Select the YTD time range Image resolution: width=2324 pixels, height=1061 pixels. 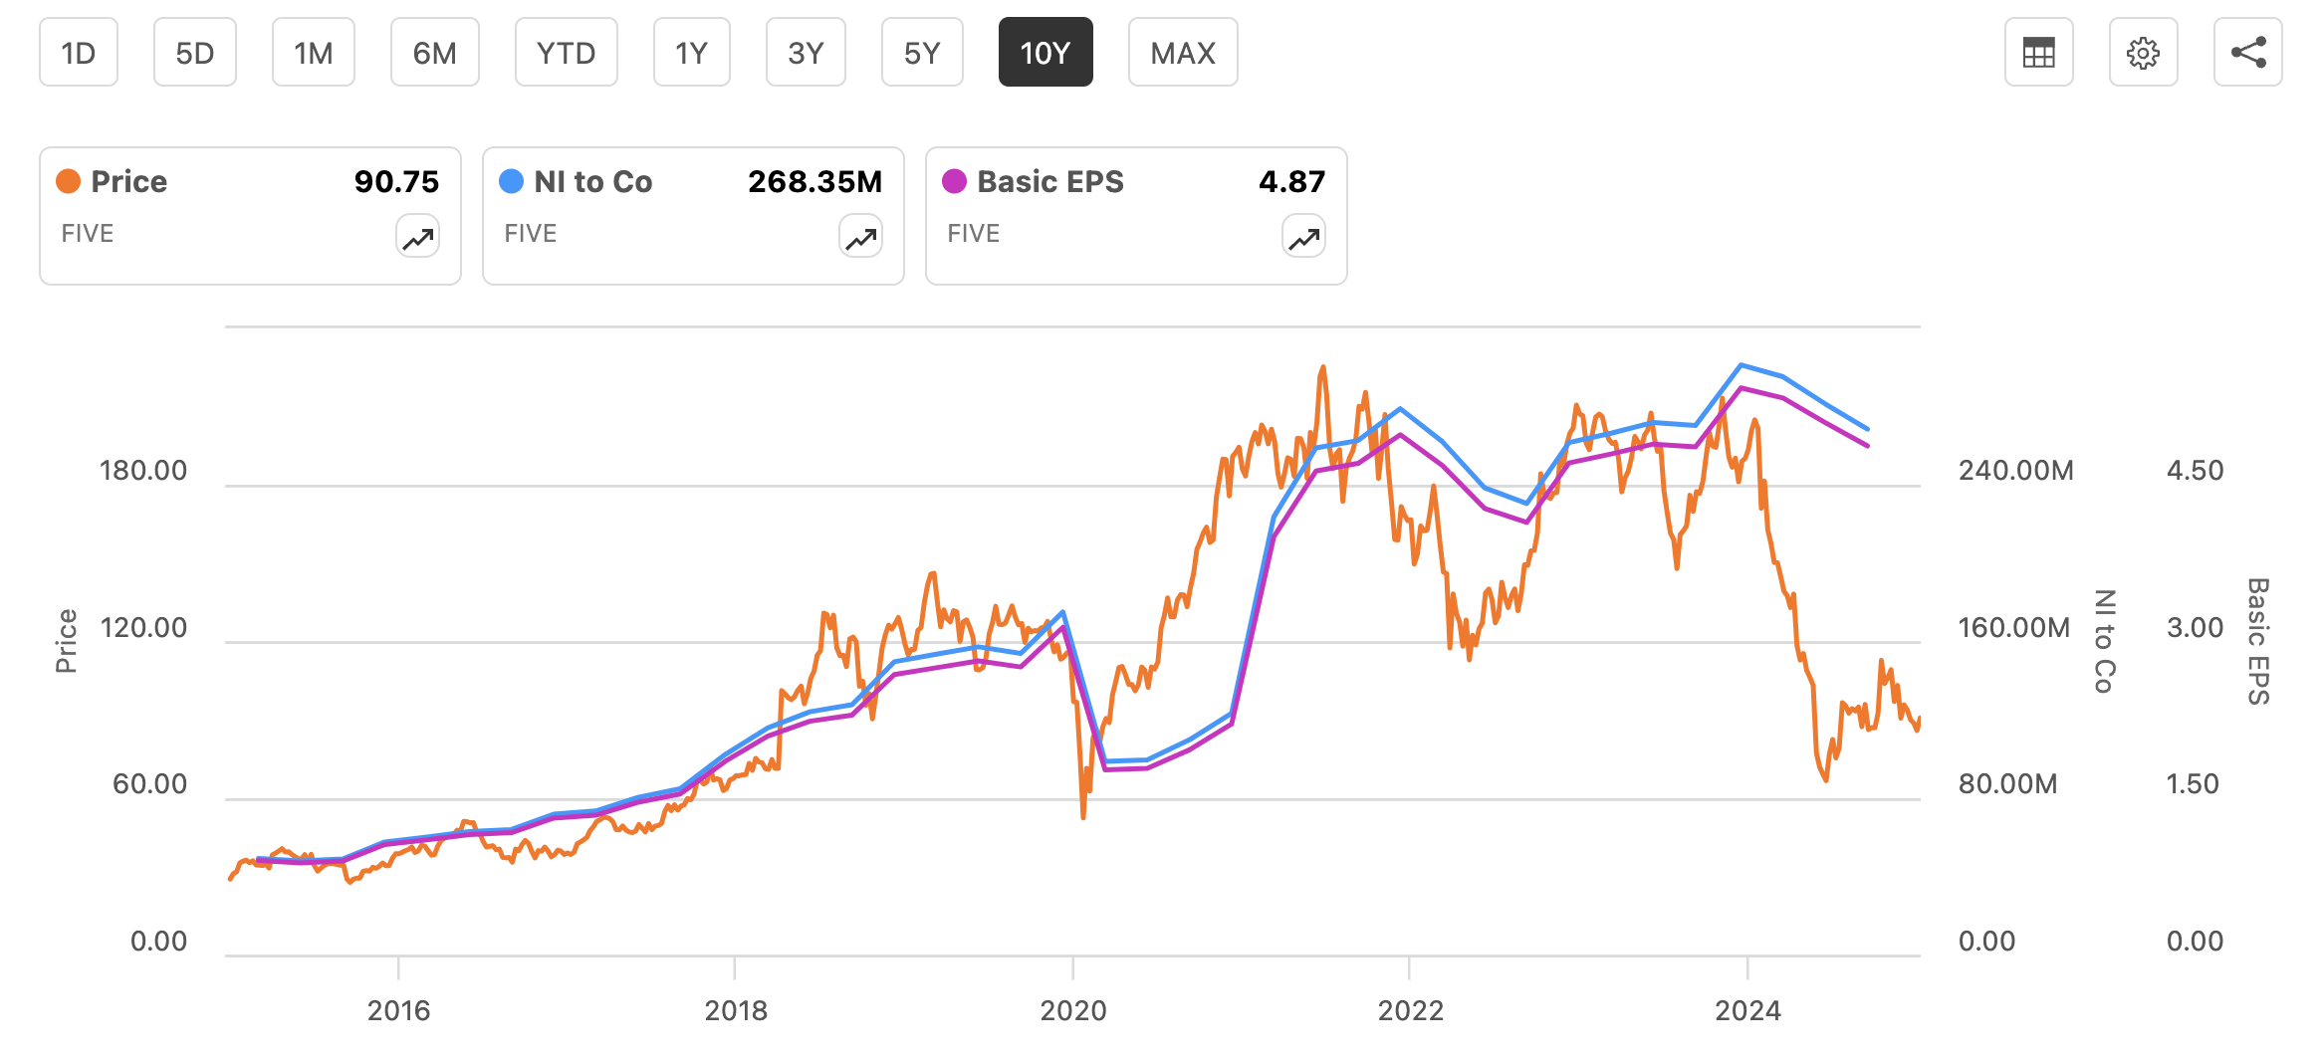566,52
